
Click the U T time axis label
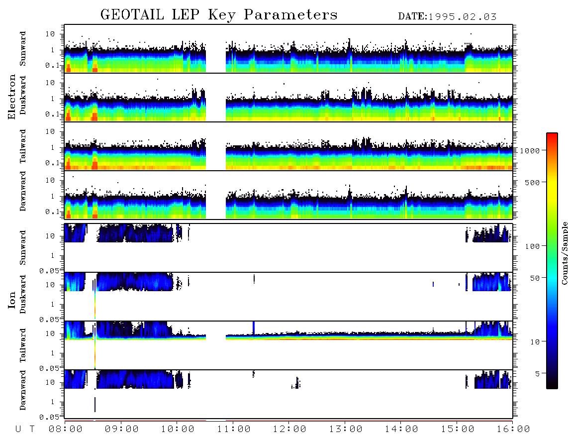click(25, 429)
